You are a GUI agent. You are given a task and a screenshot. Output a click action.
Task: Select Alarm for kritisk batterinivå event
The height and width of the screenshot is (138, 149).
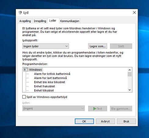point(52,74)
